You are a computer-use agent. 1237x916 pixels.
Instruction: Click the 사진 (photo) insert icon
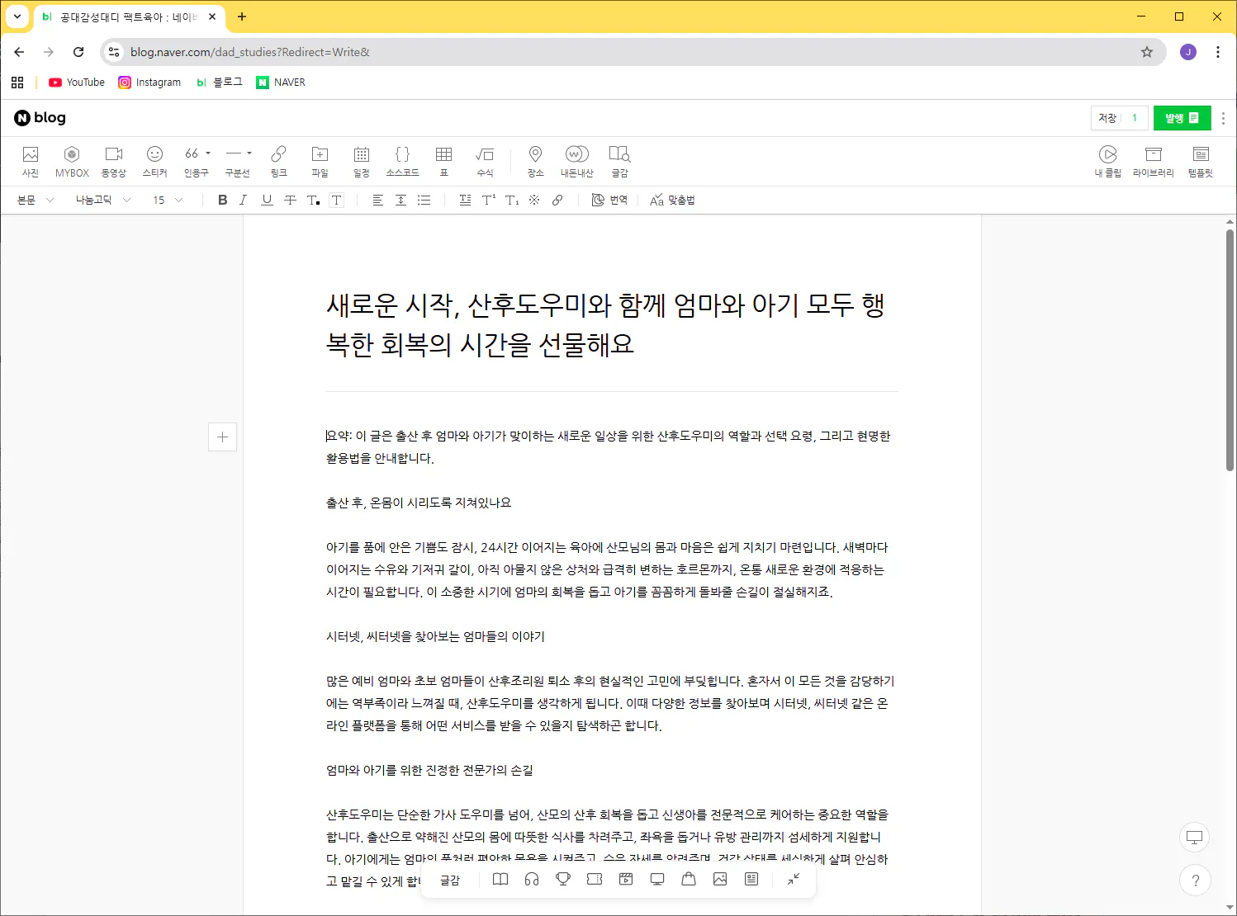click(x=31, y=161)
